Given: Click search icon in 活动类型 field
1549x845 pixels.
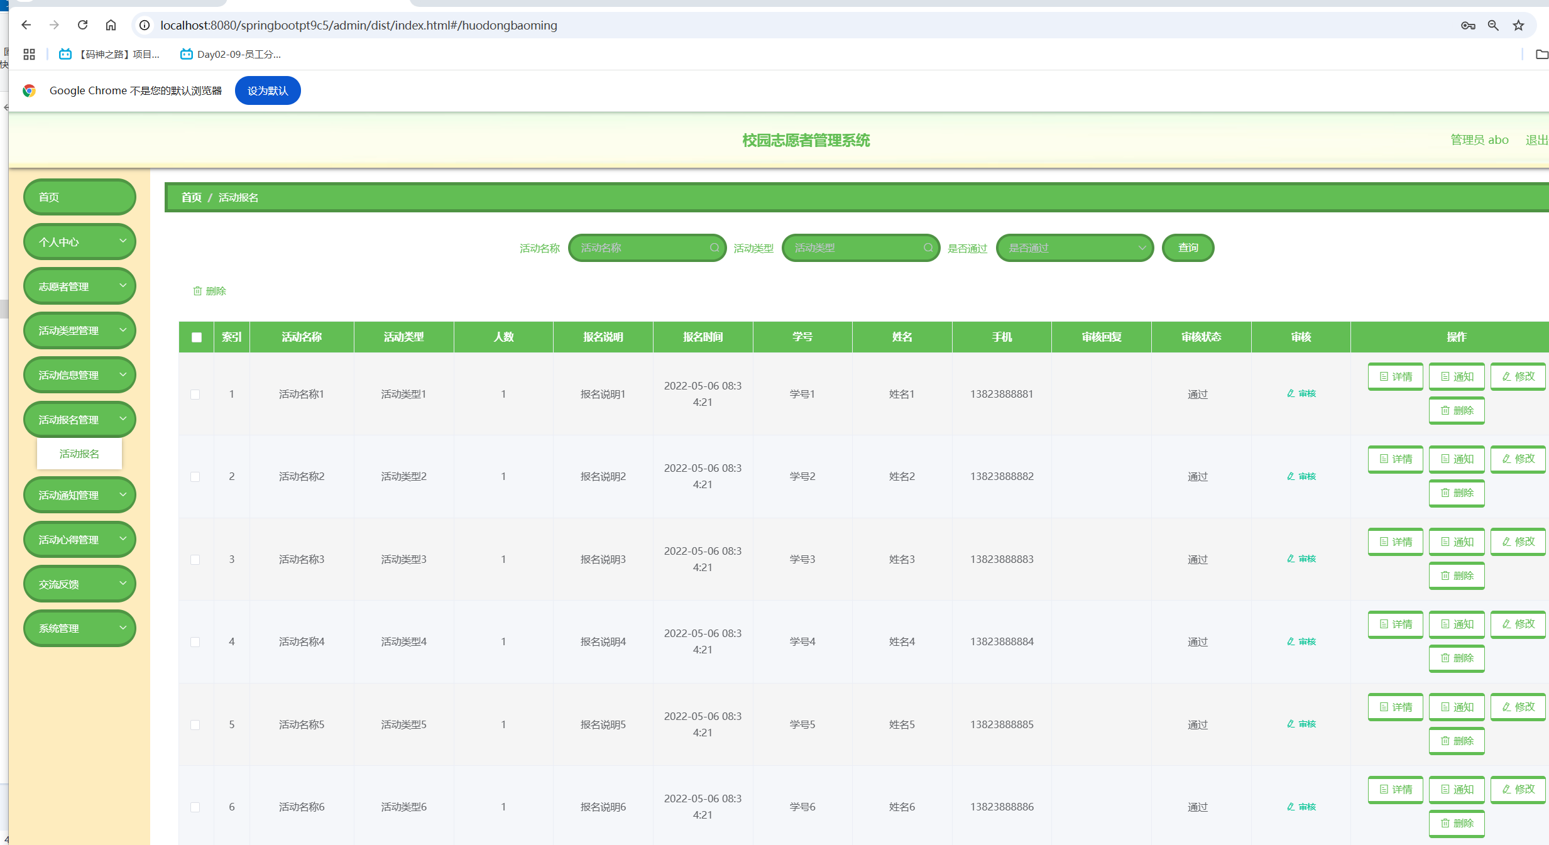Looking at the screenshot, I should point(928,248).
